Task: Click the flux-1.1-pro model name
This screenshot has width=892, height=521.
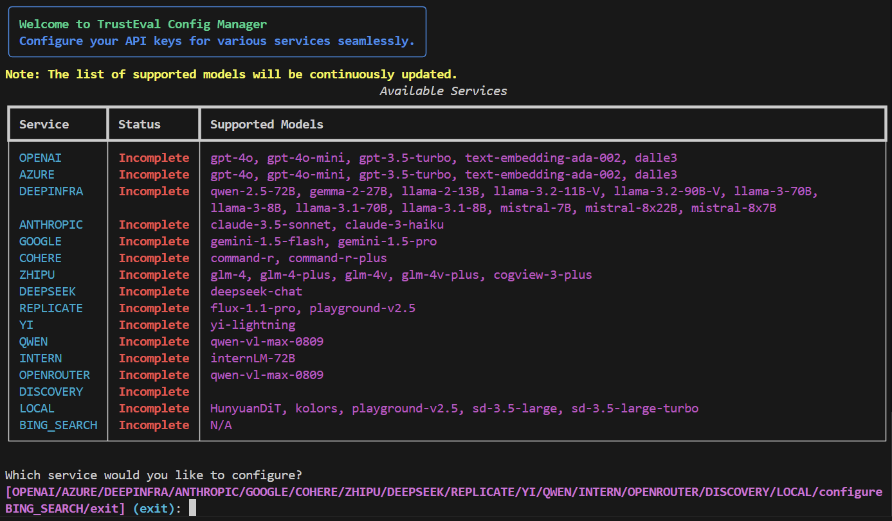Action: click(x=253, y=308)
